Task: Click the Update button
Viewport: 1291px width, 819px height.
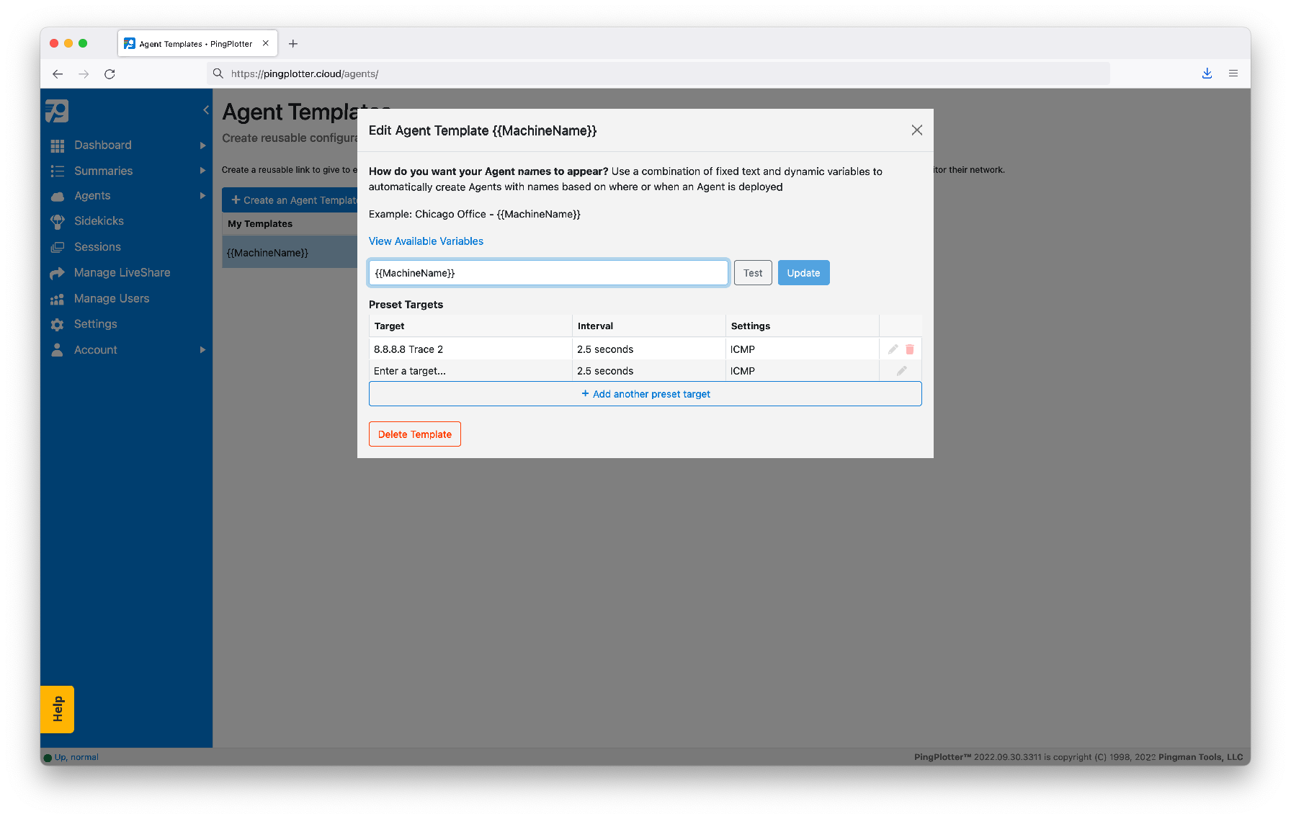Action: point(803,273)
